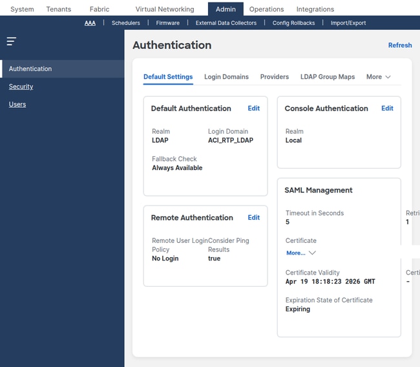420x367 pixels.
Task: Select the Local console realm value
Action: click(x=293, y=140)
